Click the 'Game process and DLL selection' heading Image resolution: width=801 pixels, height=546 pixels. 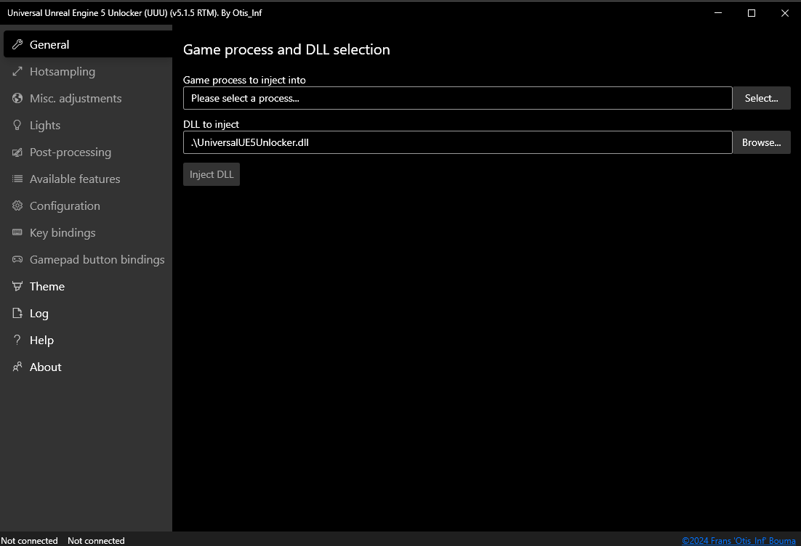pyautogui.click(x=286, y=49)
